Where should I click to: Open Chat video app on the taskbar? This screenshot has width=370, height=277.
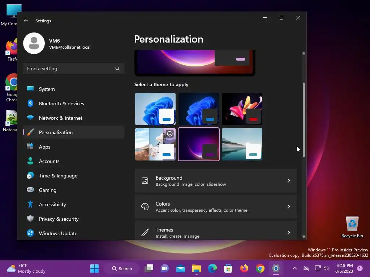pos(165,268)
